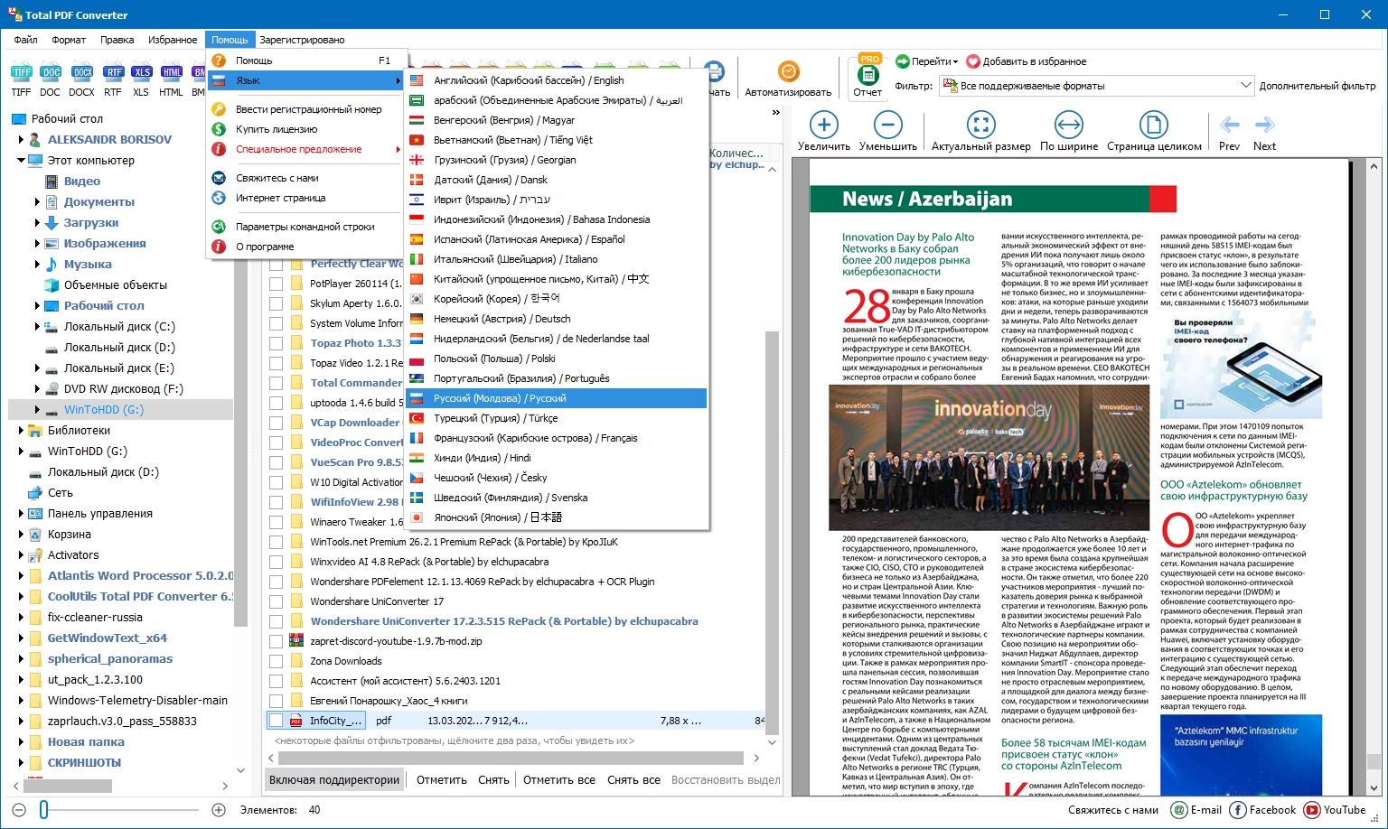Convert to RTF format icon
The image size is (1388, 829).
(113, 73)
